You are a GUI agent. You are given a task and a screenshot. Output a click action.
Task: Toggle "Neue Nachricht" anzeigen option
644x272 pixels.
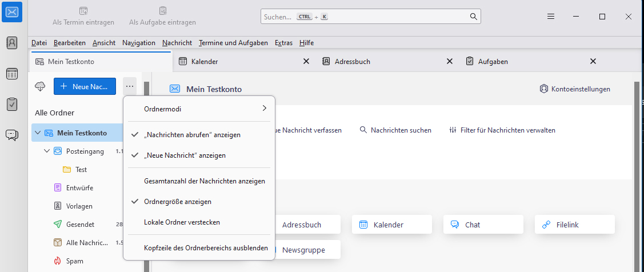tap(185, 155)
